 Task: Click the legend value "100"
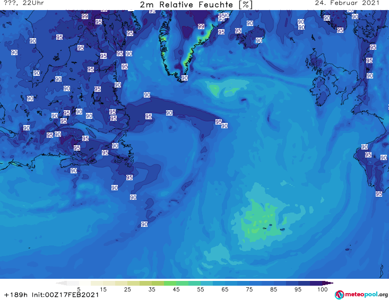(323, 289)
